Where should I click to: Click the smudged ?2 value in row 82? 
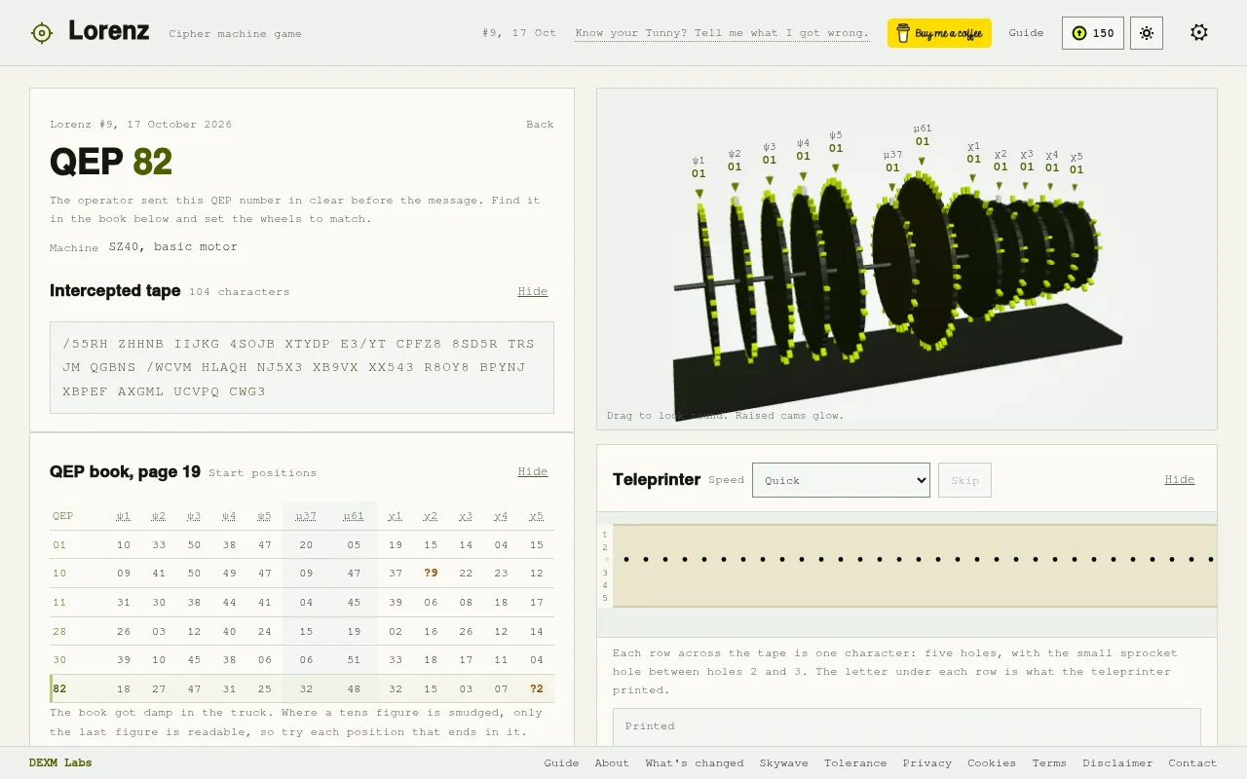[537, 688]
